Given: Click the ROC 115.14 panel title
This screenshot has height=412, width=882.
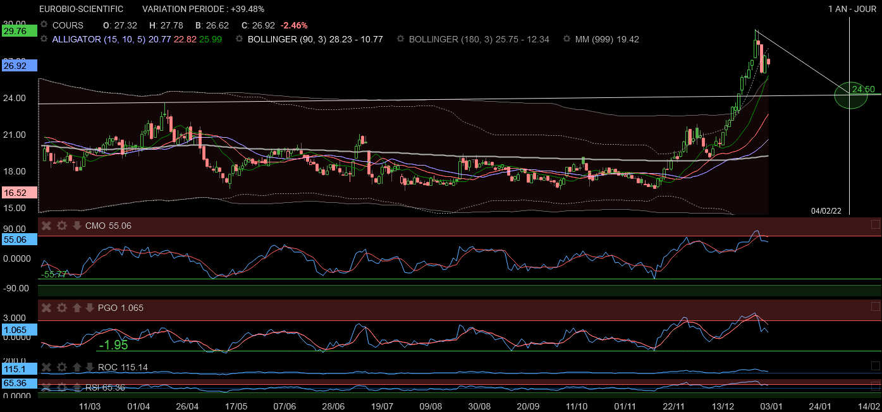Looking at the screenshot, I should click(x=123, y=367).
